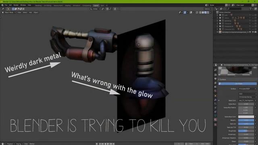This screenshot has height=145, width=258.
Task: Click the Roughness slider
Action: click(246, 131)
